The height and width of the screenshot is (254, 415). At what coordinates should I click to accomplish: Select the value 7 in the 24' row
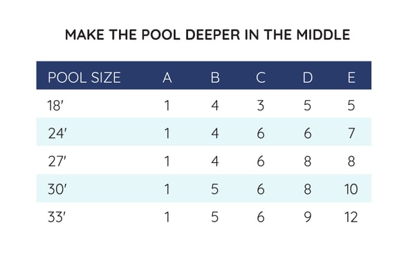[351, 133]
